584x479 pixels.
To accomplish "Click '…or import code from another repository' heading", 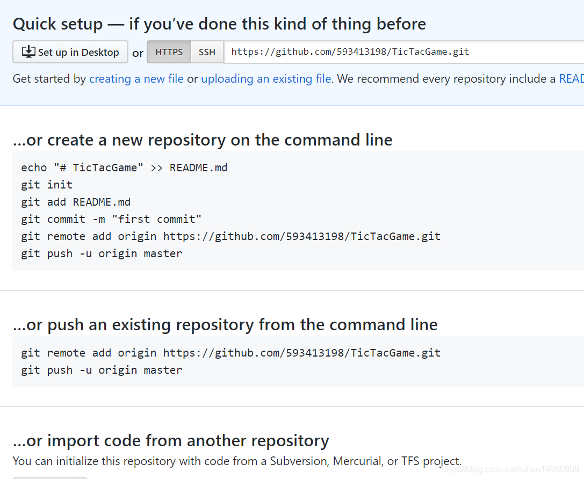I will [x=171, y=441].
